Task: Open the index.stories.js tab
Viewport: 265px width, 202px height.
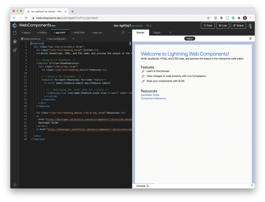Action: click(x=31, y=39)
